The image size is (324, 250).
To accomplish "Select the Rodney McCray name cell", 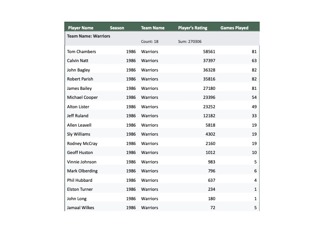I will pos(82,143).
